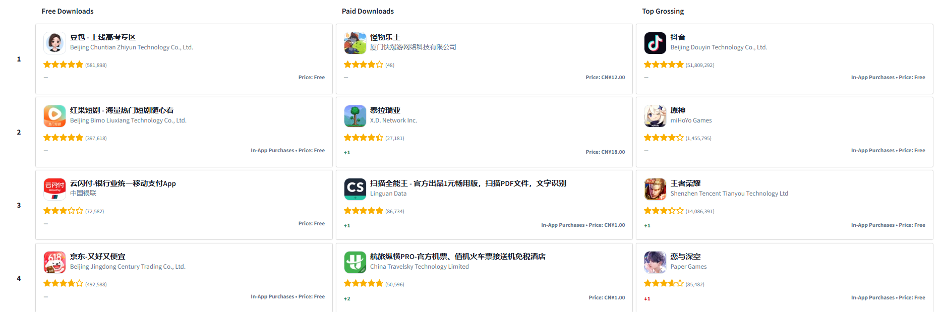Open the 航旅纵横PRO app icon
The width and height of the screenshot is (944, 312).
(x=355, y=262)
